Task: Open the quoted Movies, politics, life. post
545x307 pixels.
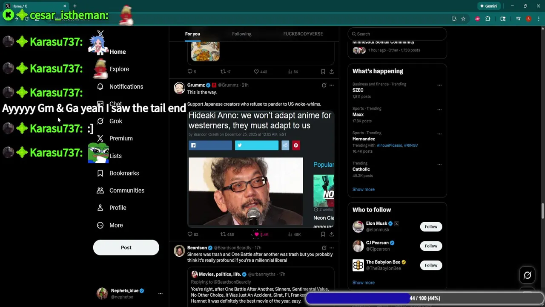Action: tap(261, 287)
